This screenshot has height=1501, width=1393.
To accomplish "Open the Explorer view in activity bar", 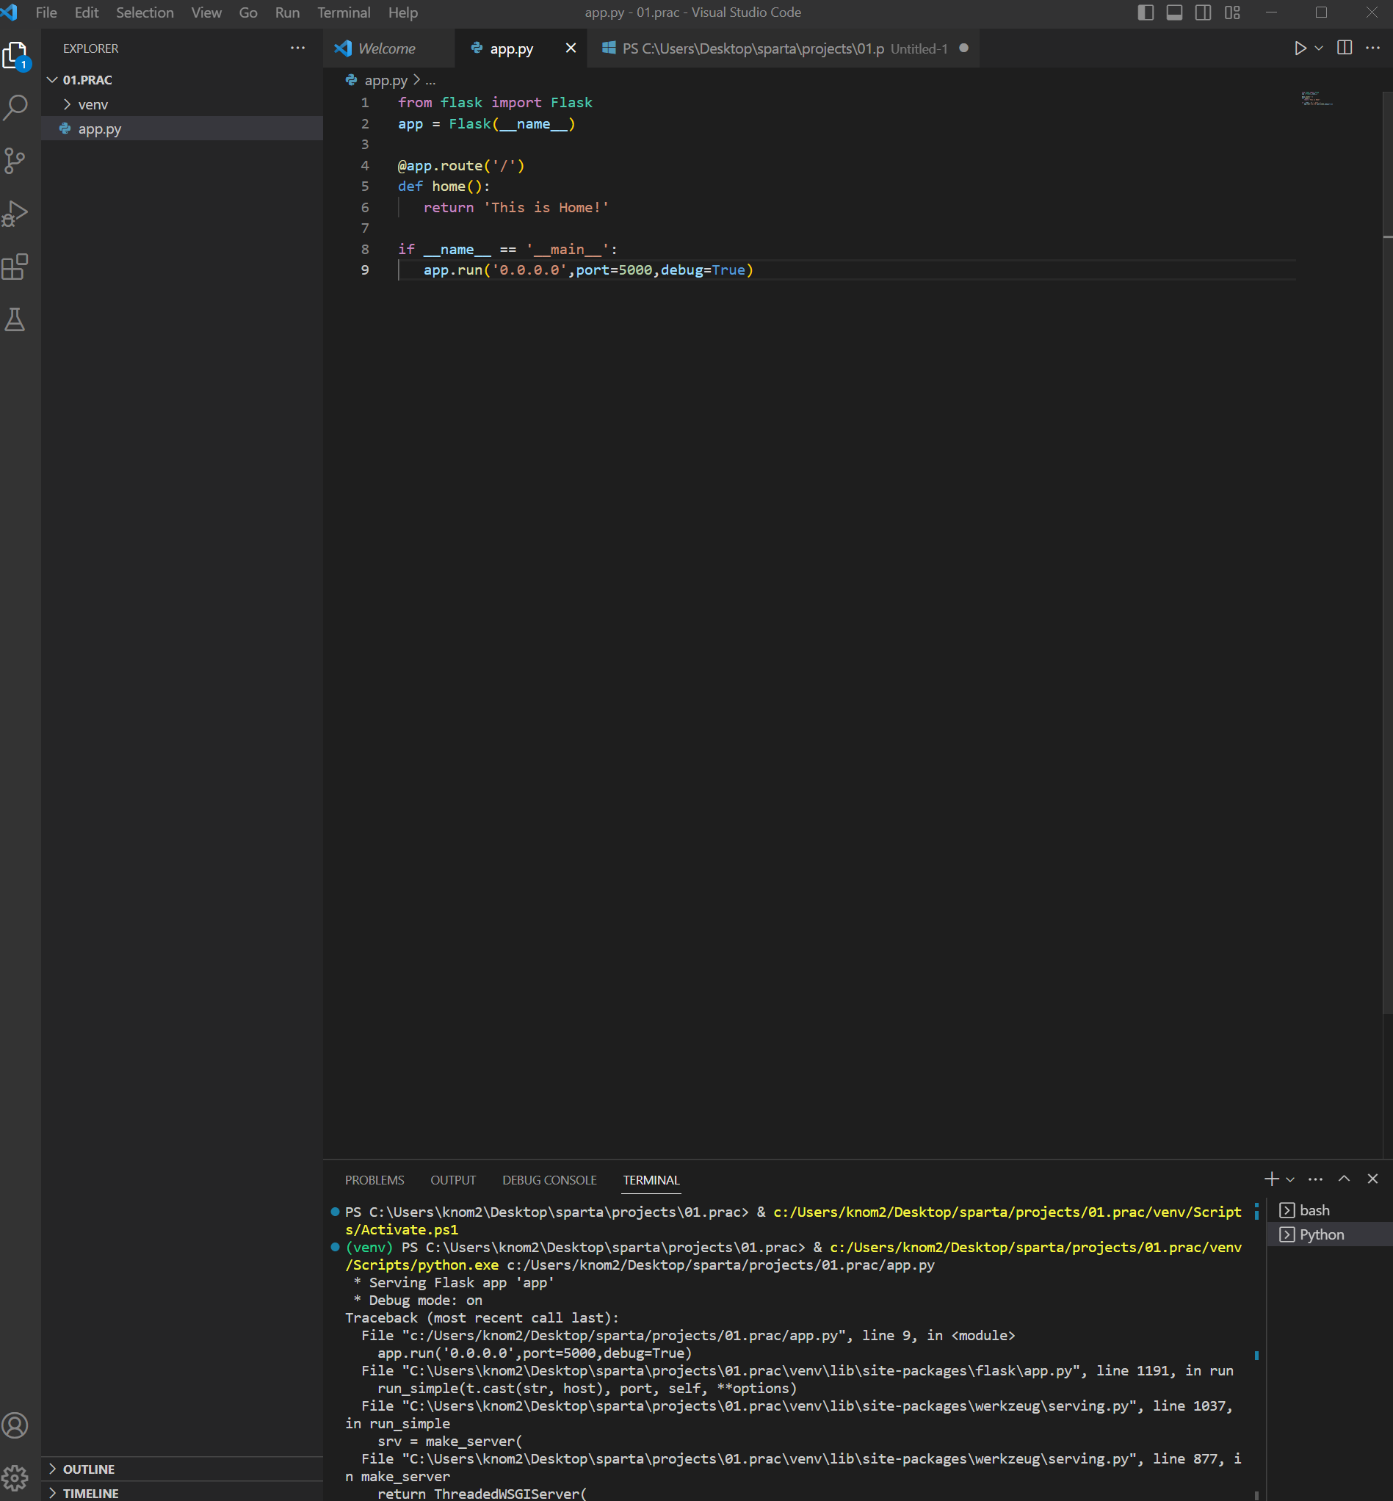I will [x=16, y=55].
